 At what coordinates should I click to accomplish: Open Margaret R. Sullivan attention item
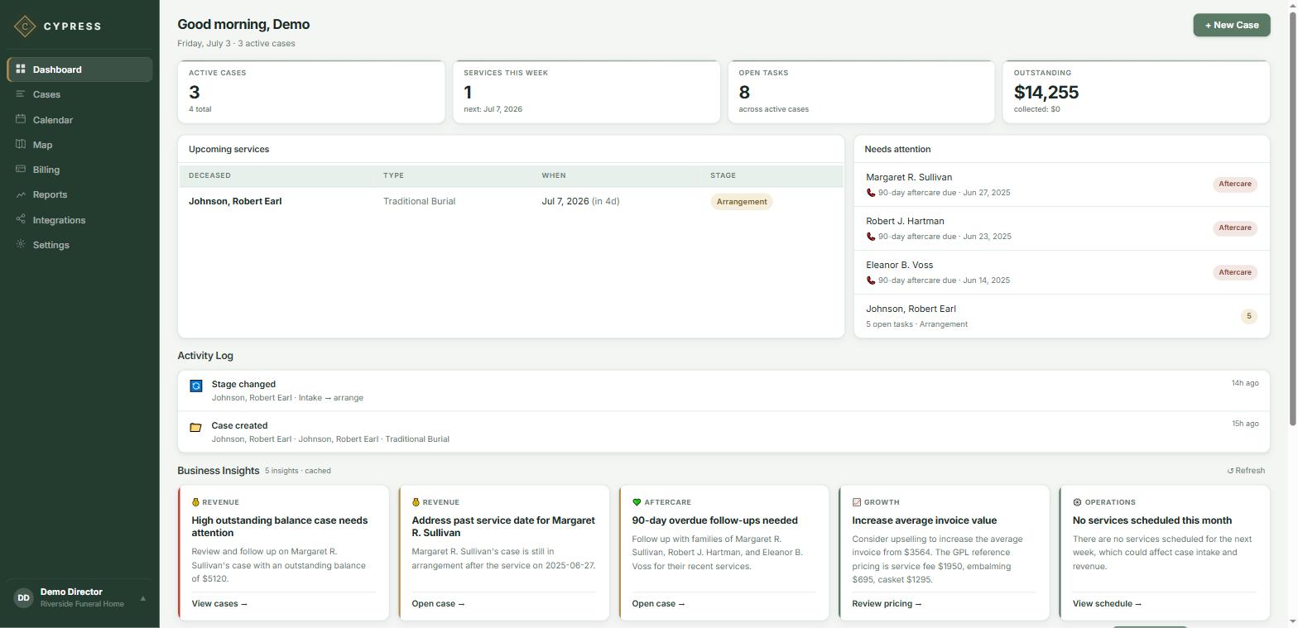[x=1061, y=185]
